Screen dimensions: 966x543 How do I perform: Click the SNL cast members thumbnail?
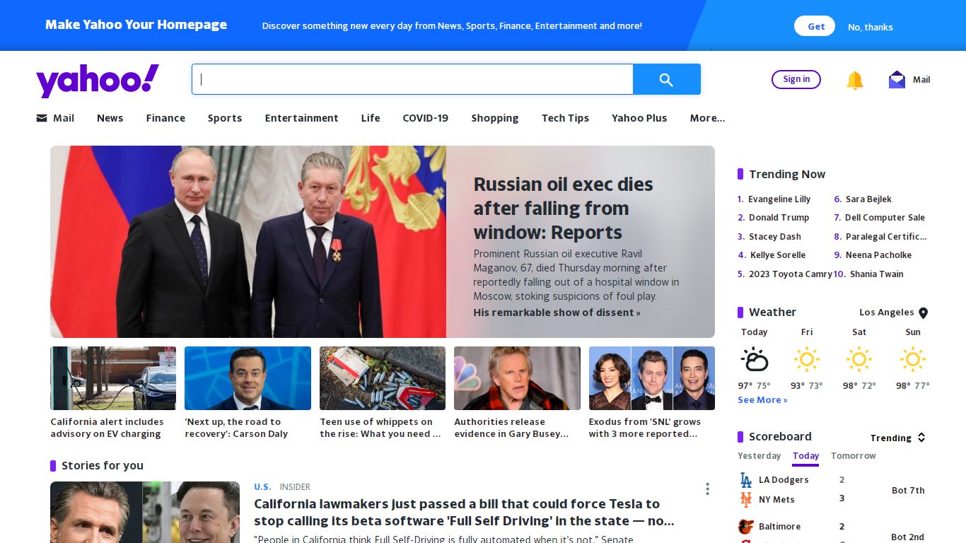click(652, 378)
